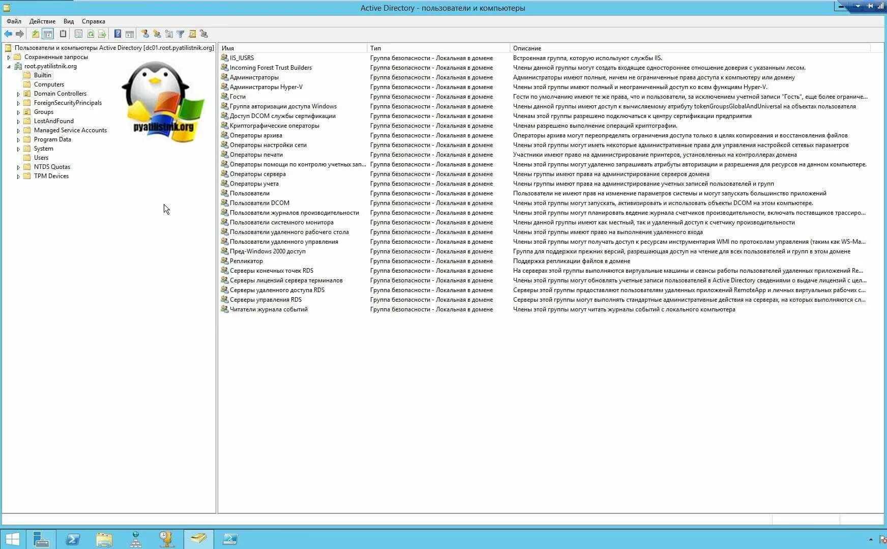Sort by the Имя column header
This screenshot has height=549, width=887.
pos(293,48)
